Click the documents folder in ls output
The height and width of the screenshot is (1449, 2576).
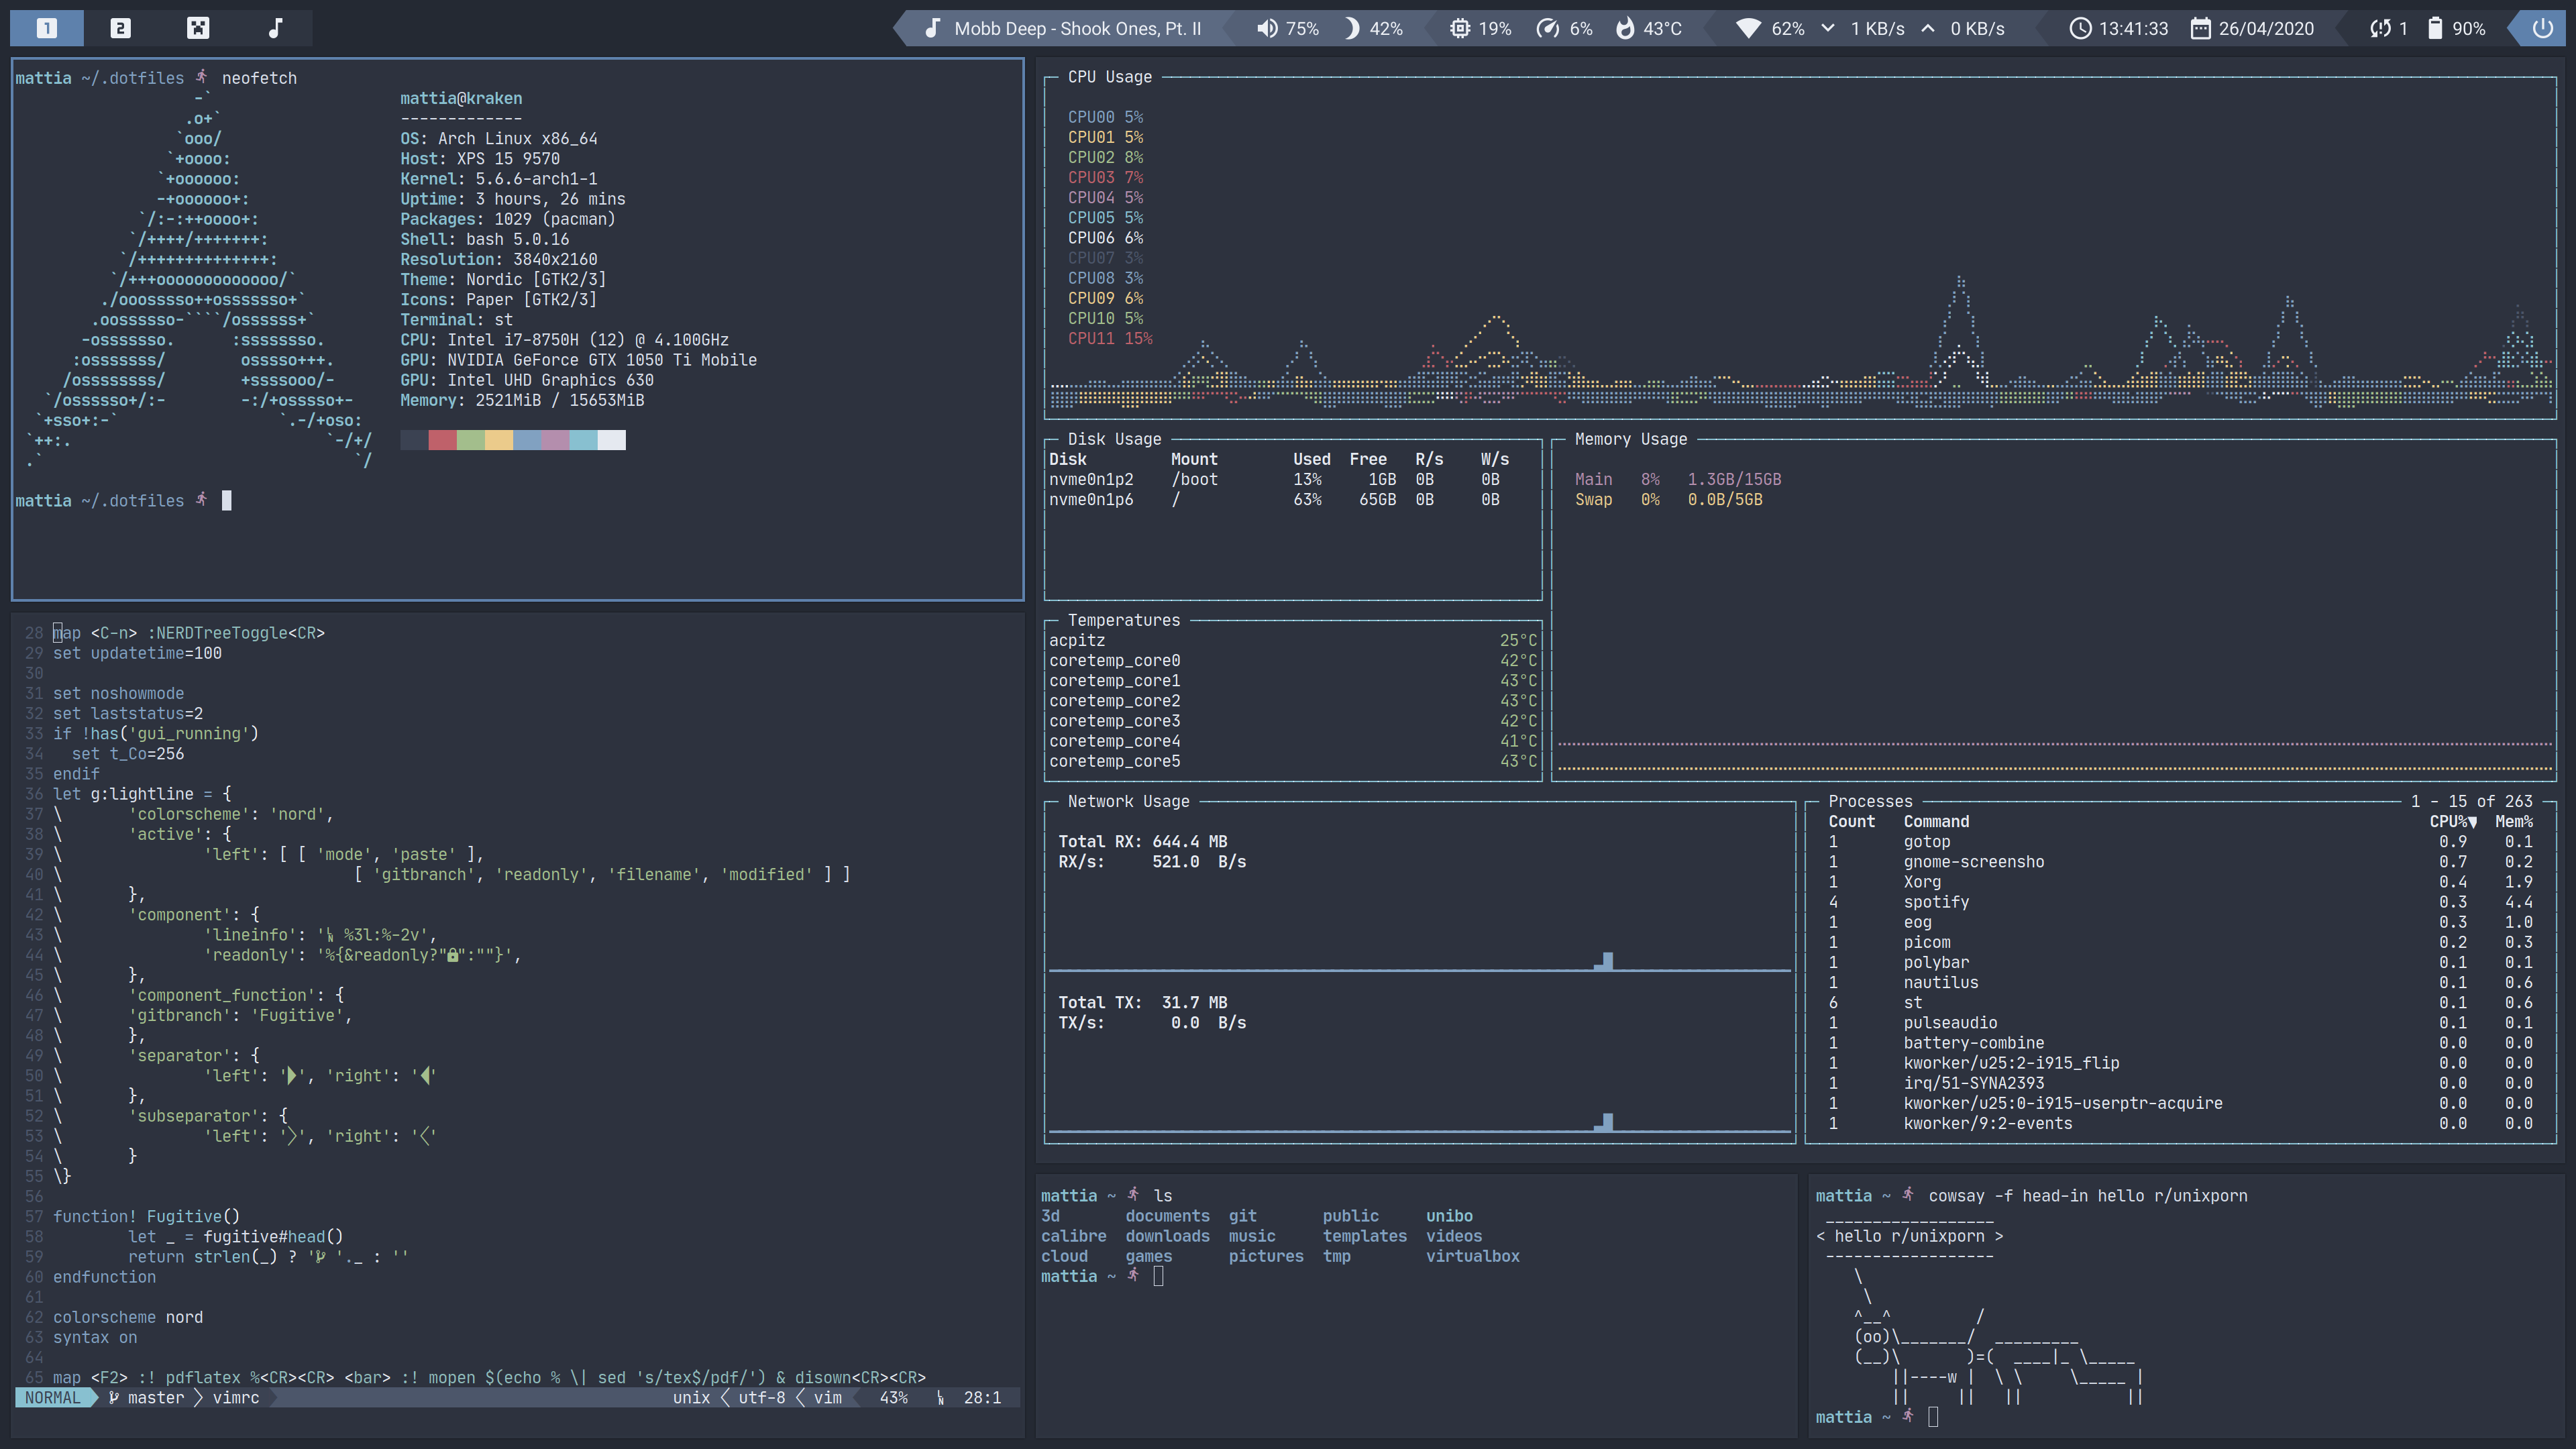coord(1167,1216)
